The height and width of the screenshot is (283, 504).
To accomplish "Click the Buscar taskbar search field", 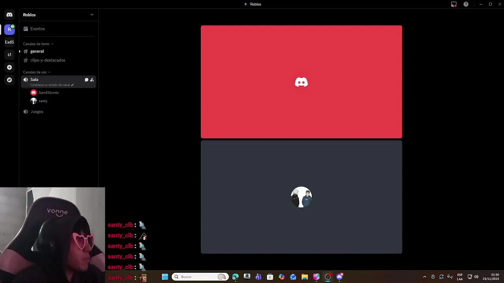I will [x=200, y=277].
